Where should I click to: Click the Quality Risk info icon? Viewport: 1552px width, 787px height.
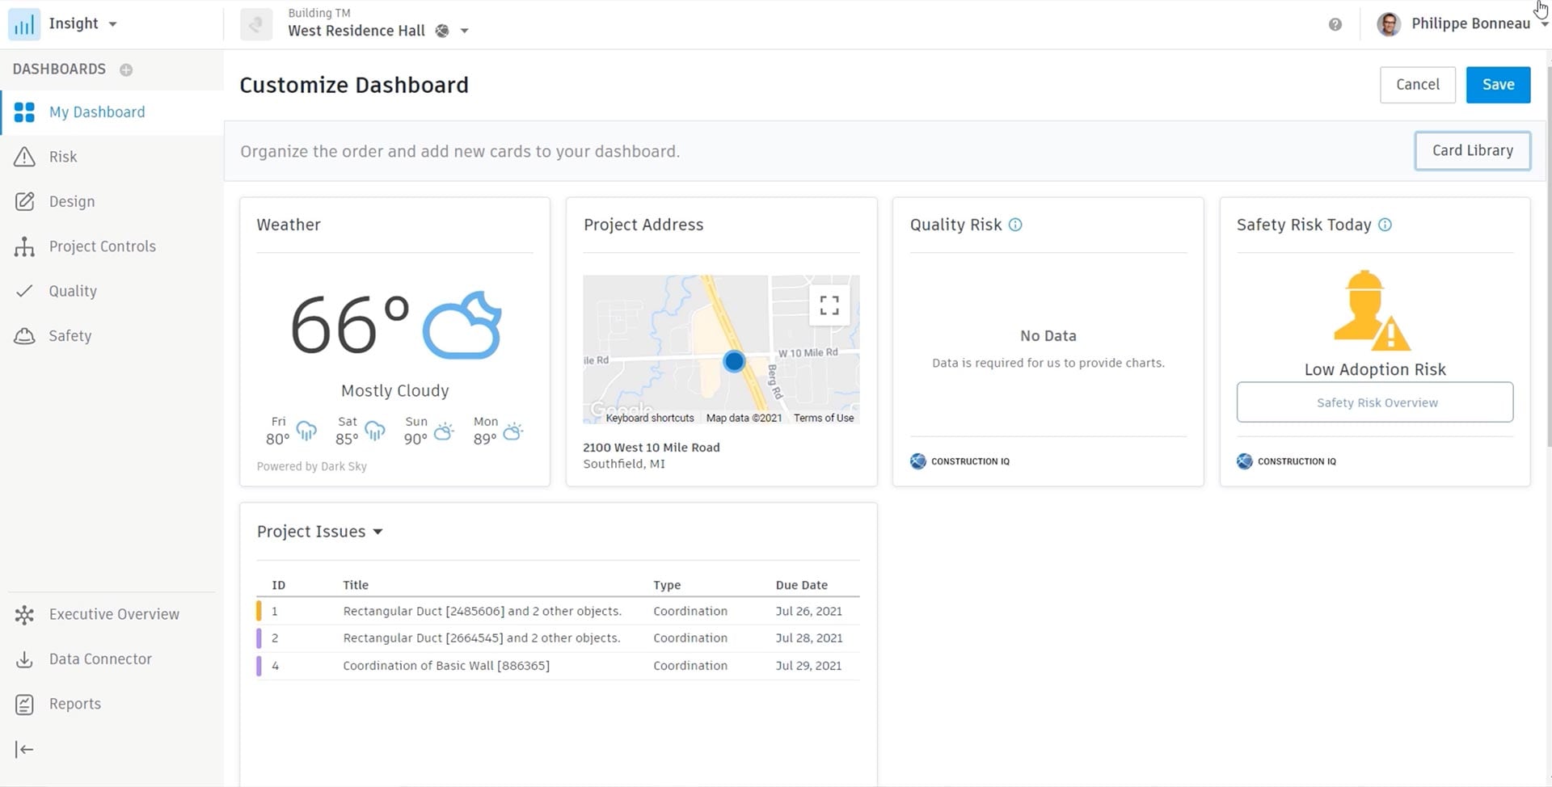[x=1016, y=225]
